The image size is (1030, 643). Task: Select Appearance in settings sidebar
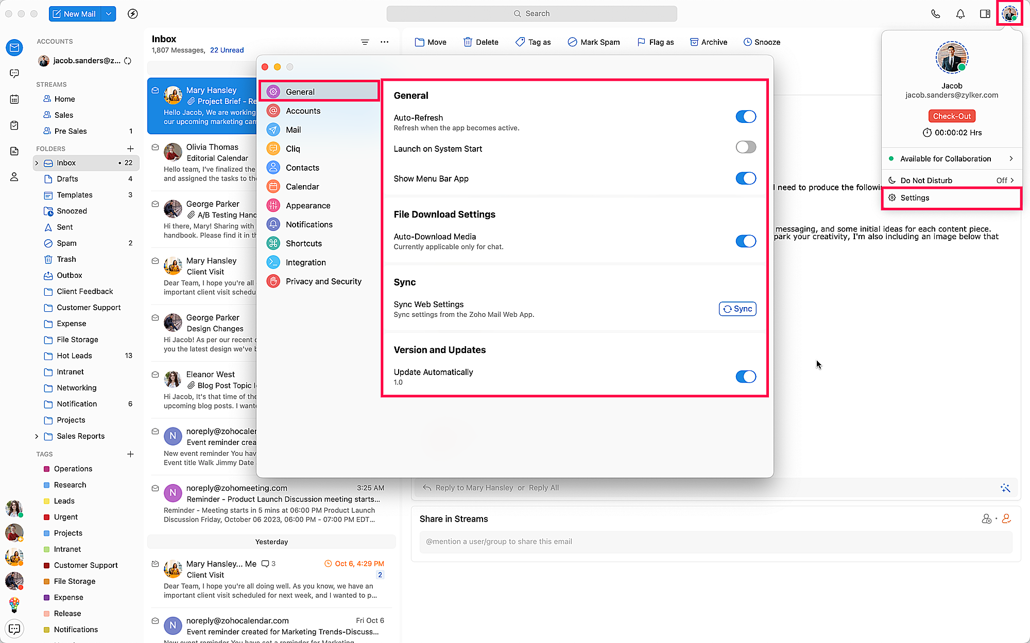click(x=308, y=206)
